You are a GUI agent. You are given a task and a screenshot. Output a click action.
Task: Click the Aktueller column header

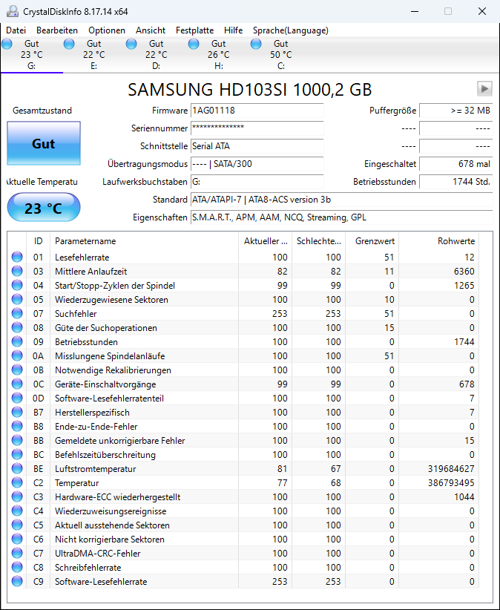[265, 241]
